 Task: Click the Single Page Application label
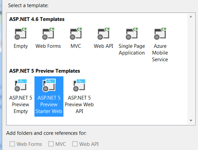[x=132, y=49]
